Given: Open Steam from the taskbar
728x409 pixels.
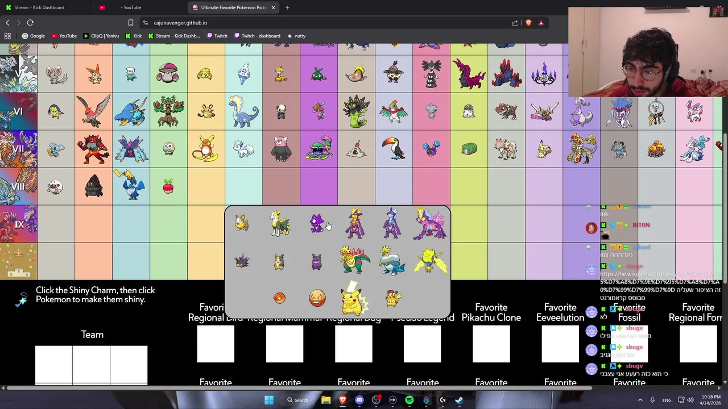Looking at the screenshot, I should point(459,400).
